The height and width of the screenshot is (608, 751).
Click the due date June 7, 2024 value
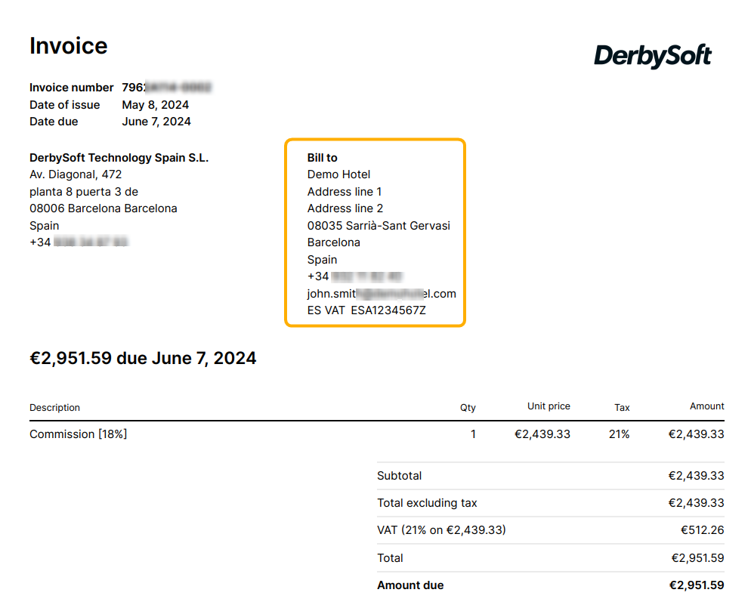coord(156,122)
